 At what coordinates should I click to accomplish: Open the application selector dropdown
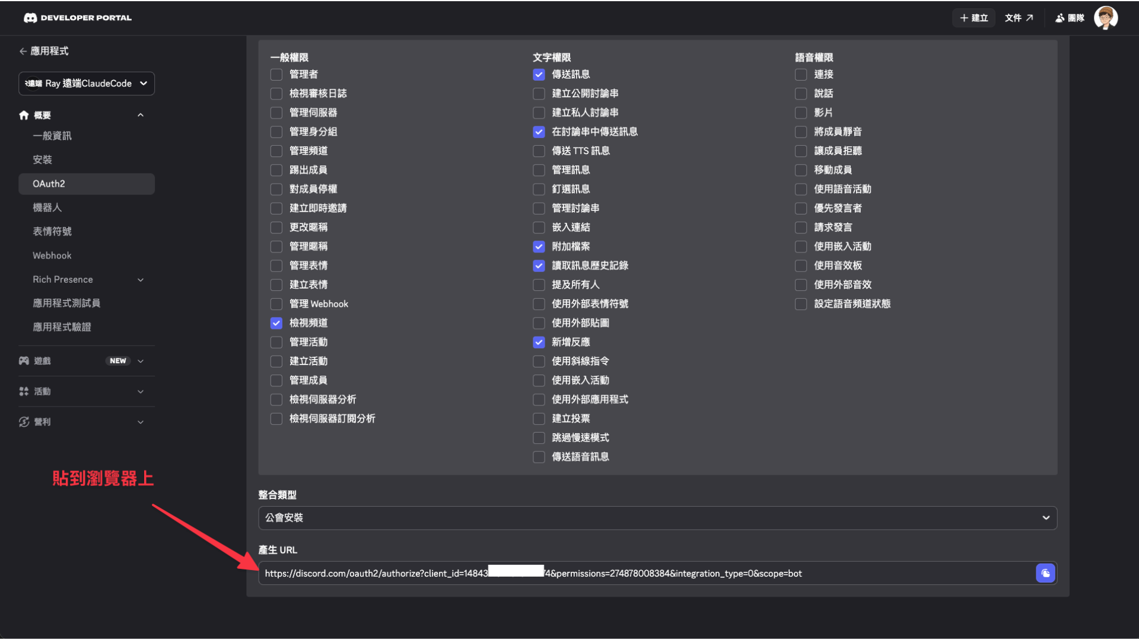point(87,84)
